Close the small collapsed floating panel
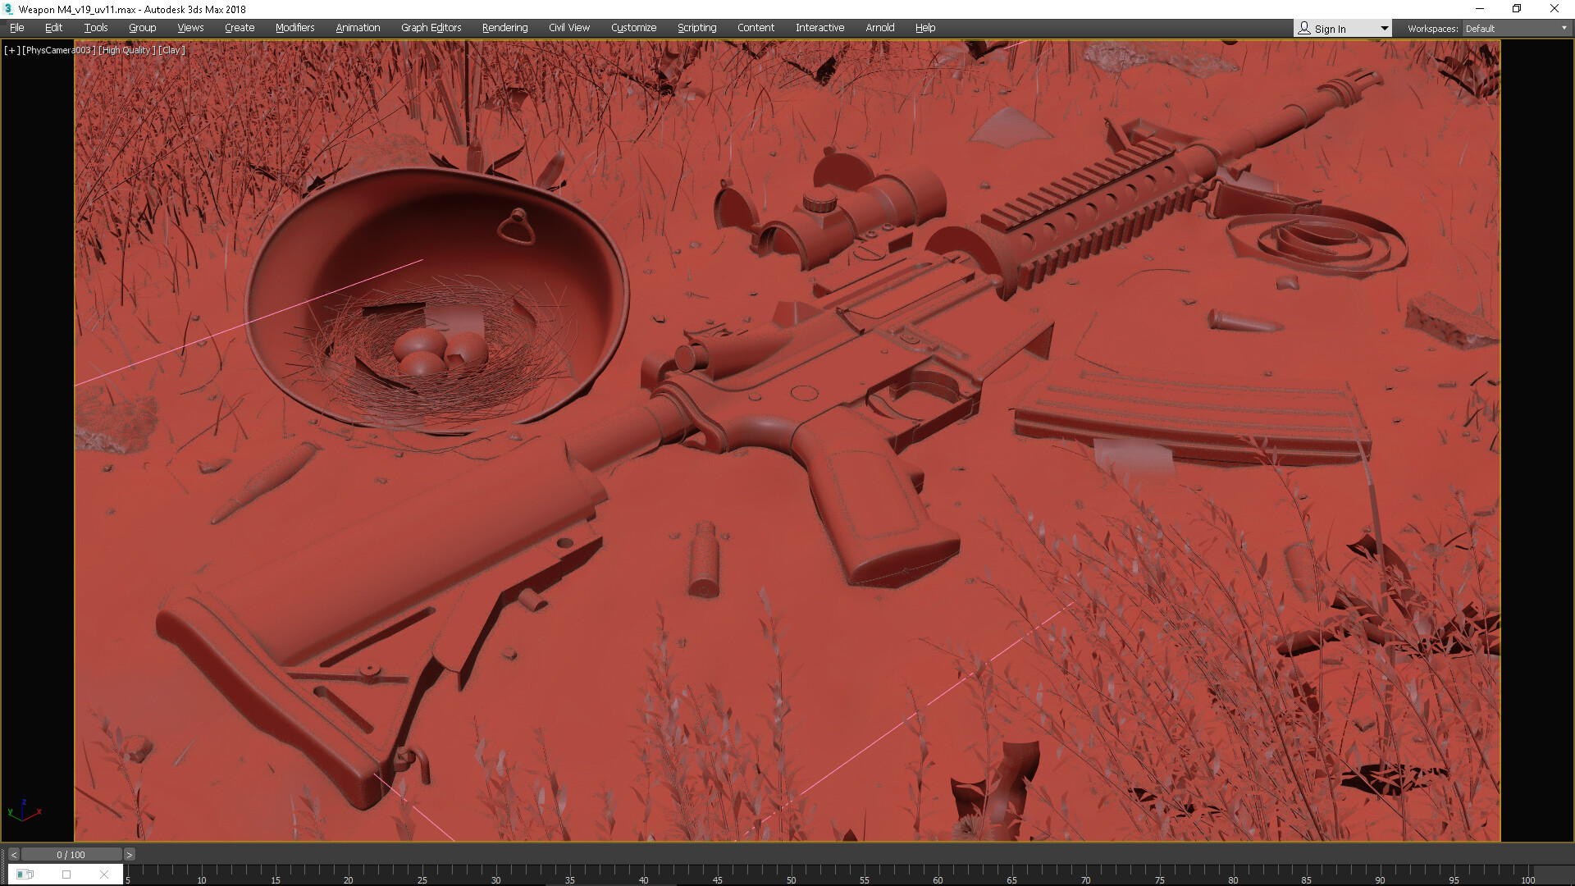The height and width of the screenshot is (886, 1575). click(103, 875)
